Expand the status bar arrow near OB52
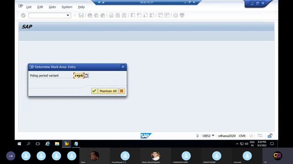The height and width of the screenshot is (164, 293). click(x=197, y=136)
